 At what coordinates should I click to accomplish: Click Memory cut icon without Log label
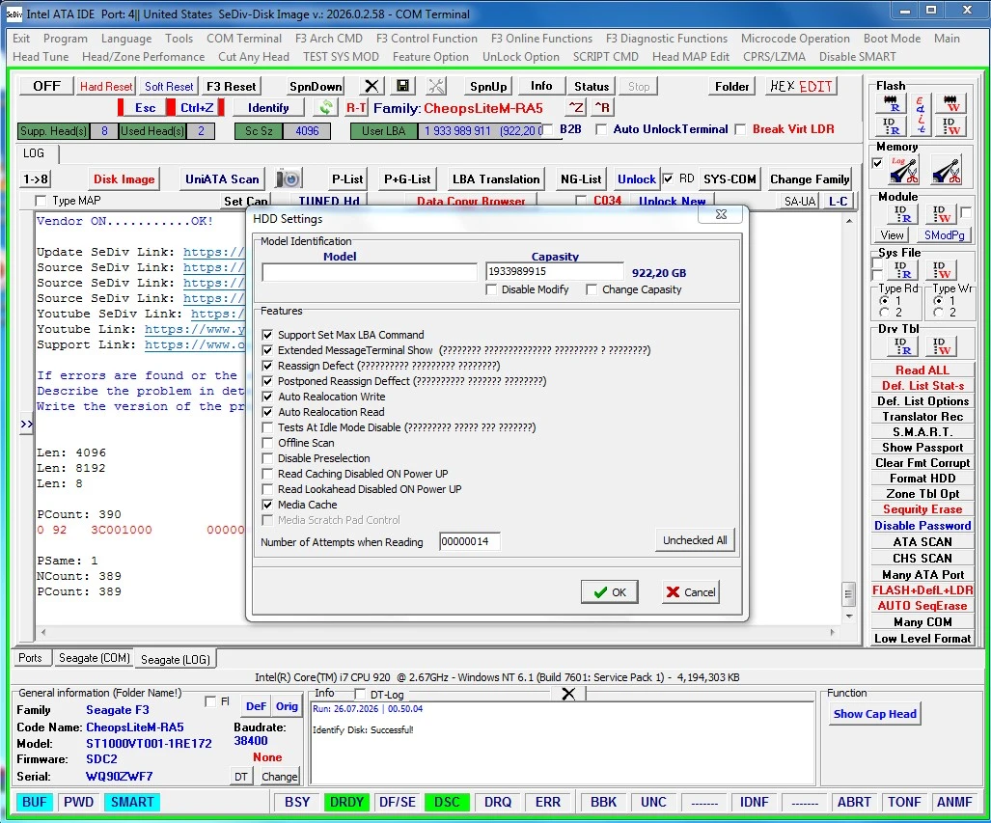pos(946,170)
